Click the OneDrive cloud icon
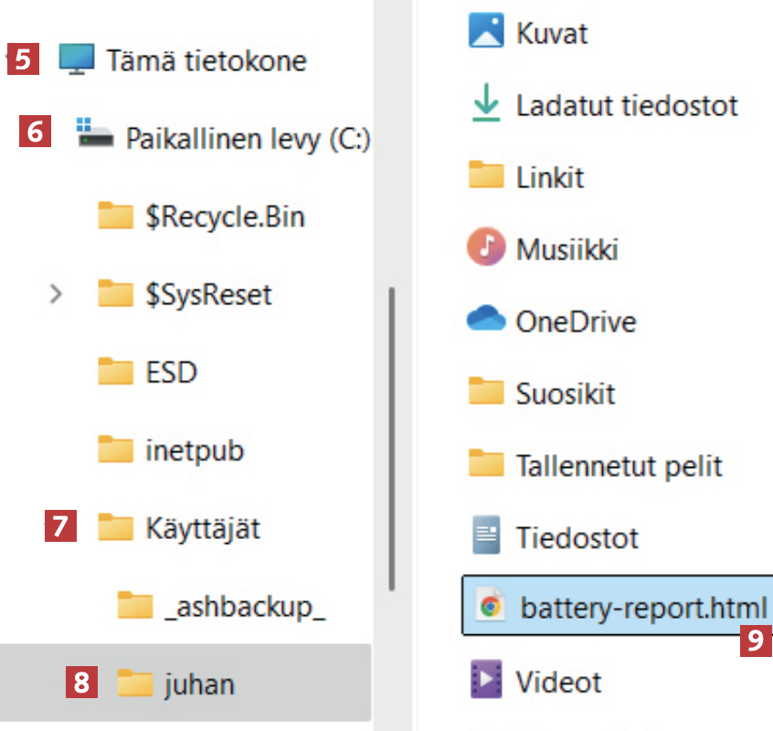 click(x=486, y=320)
